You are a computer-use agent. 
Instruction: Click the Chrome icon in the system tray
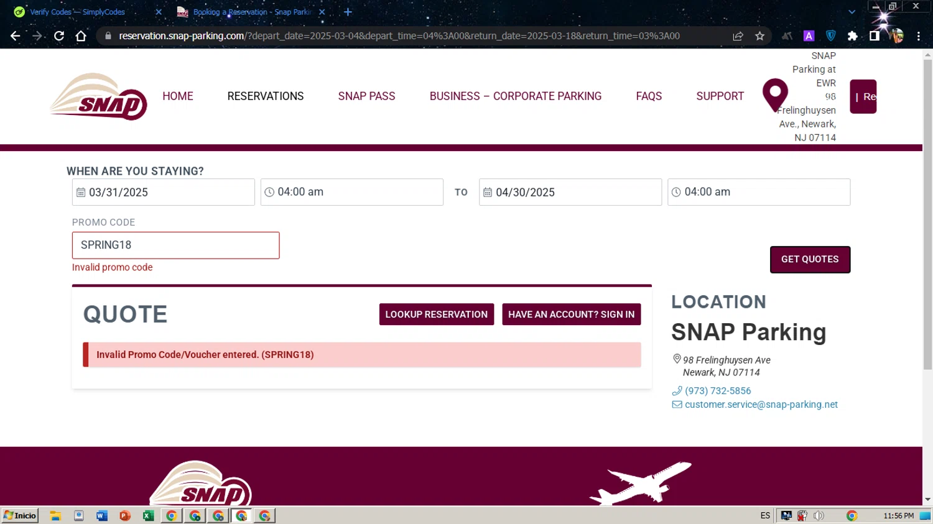852,516
